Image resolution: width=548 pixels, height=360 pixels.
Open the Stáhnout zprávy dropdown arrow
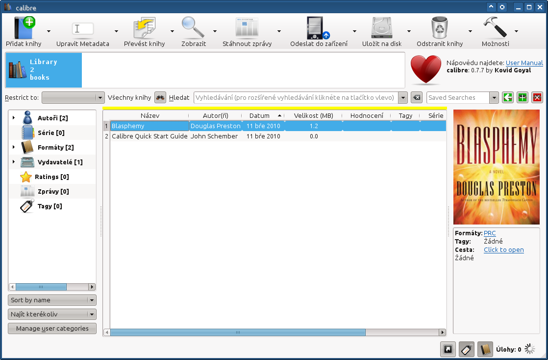tap(279, 31)
